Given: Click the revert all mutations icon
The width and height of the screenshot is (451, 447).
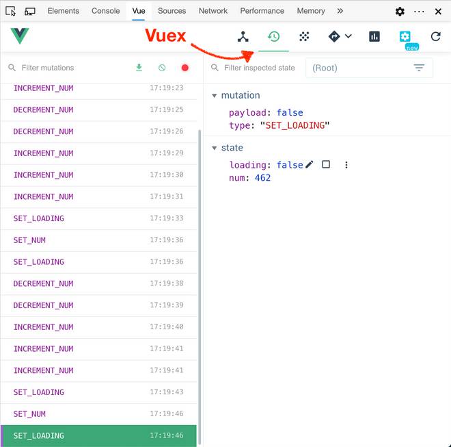Looking at the screenshot, I should pos(162,68).
